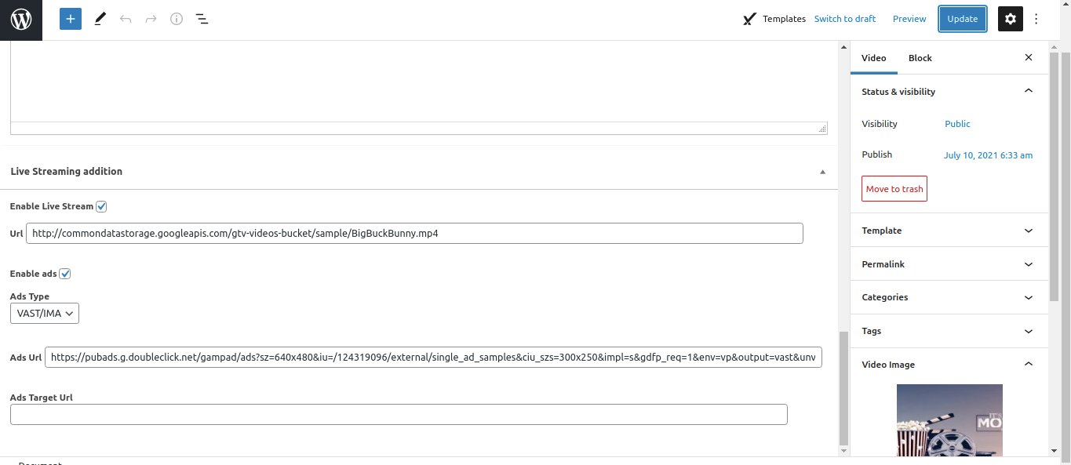
Task: Click the main editor vertical scrollbar
Action: click(x=843, y=388)
